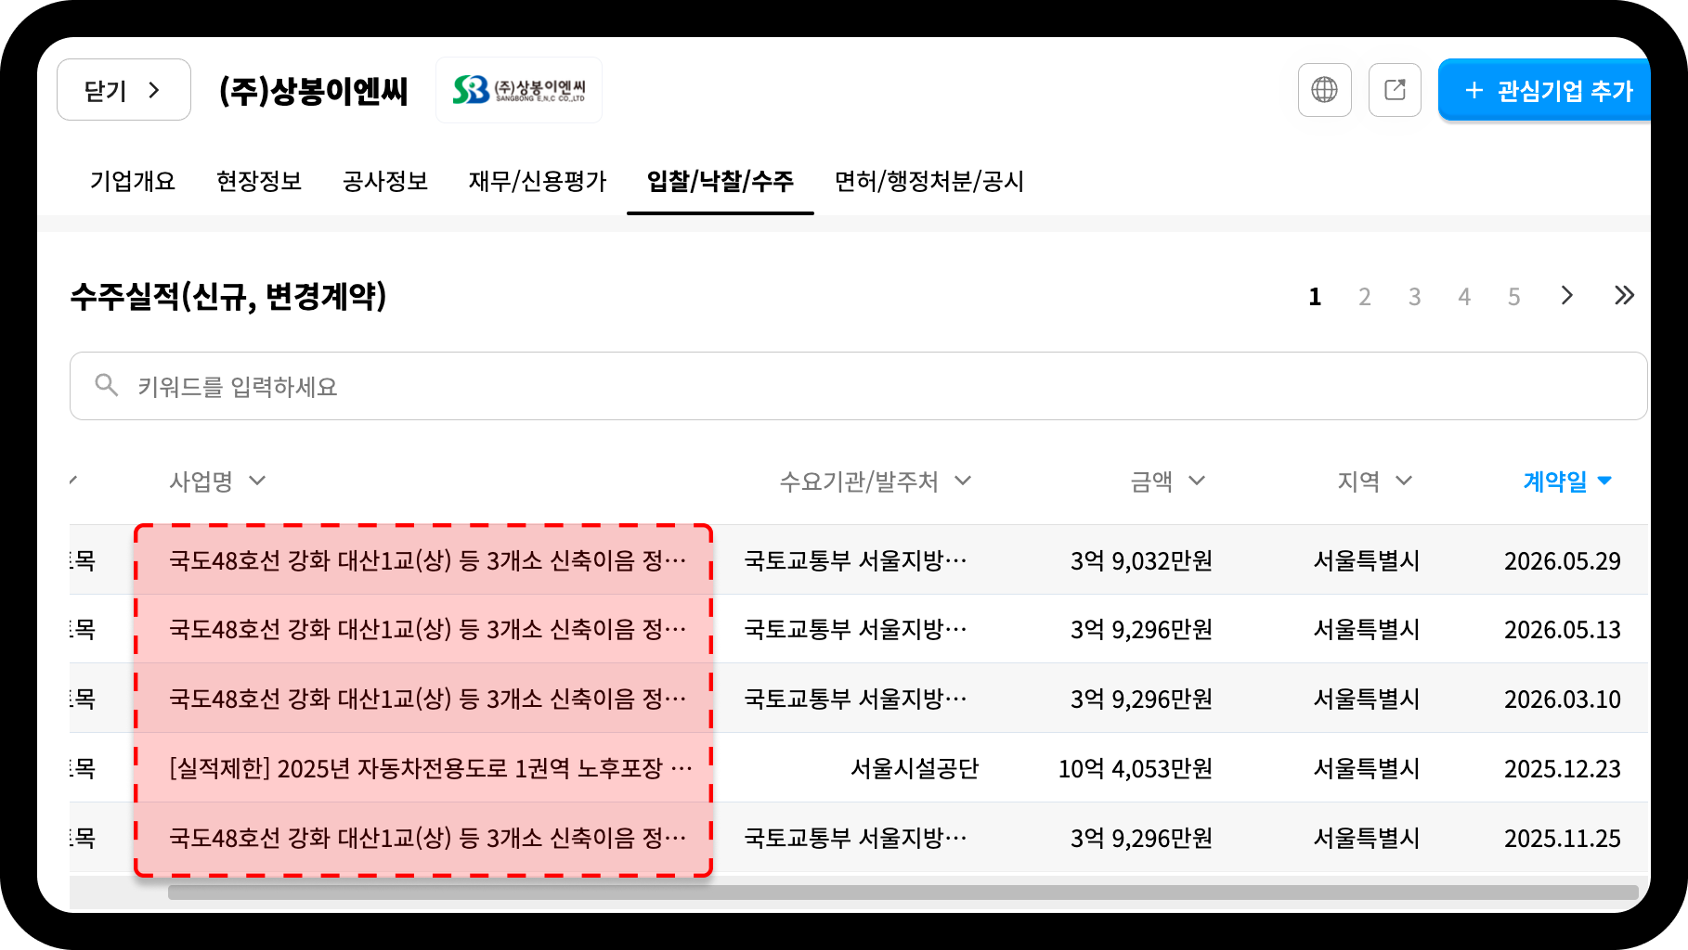Go to page 3
This screenshot has height=950, width=1688.
pyautogui.click(x=1414, y=297)
